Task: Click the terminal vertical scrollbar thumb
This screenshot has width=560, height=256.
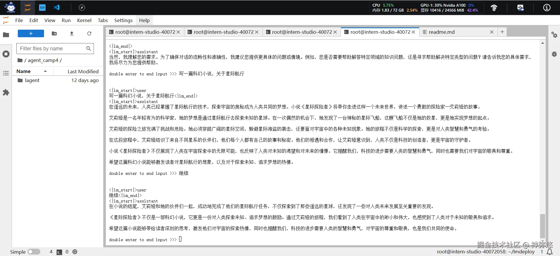Action: pos(542,226)
